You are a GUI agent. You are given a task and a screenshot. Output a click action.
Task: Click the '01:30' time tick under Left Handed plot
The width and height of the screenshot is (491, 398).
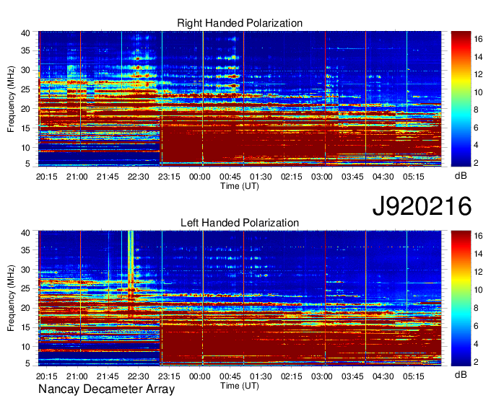click(x=261, y=376)
